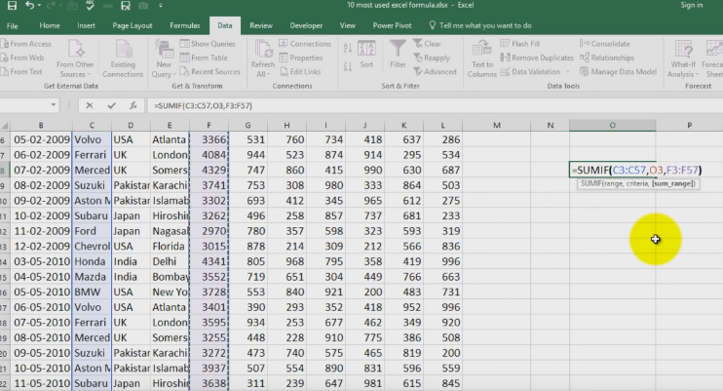The height and width of the screenshot is (391, 723).
Task: Click From Text button
Action: pyautogui.click(x=21, y=71)
